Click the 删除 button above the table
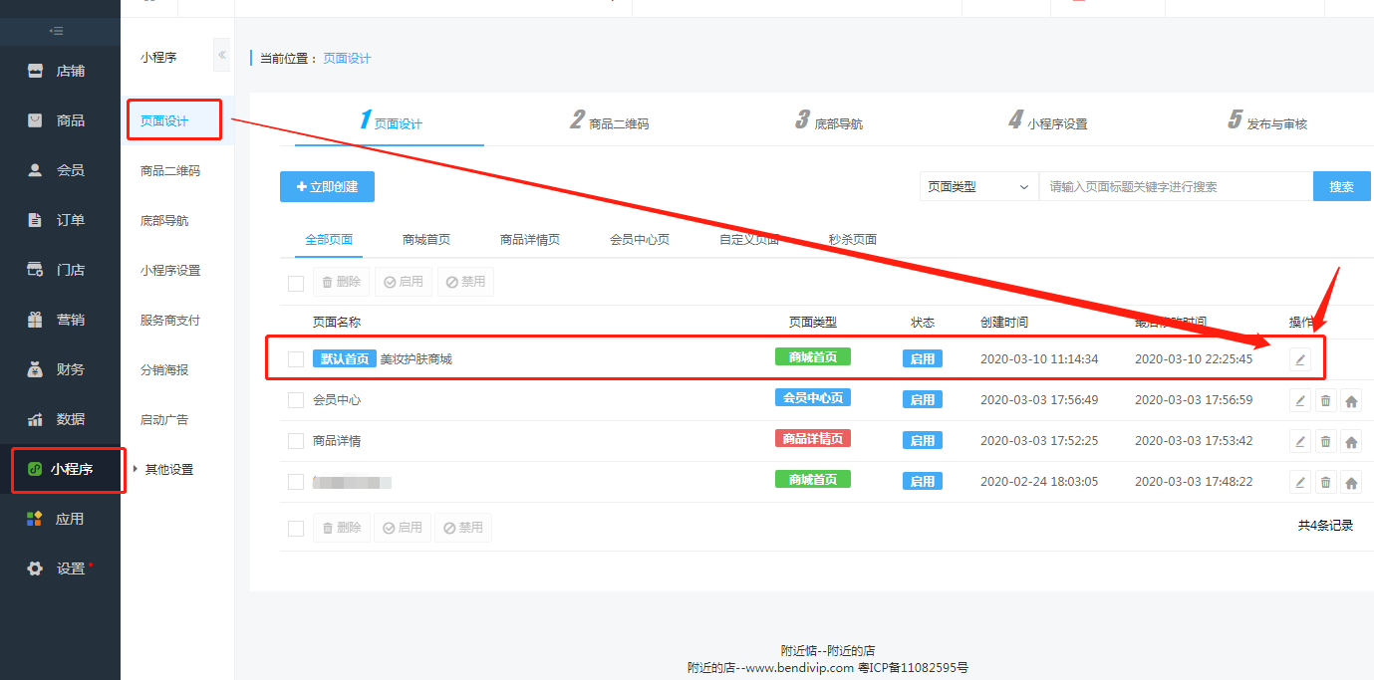This screenshot has width=1374, height=680. [342, 282]
